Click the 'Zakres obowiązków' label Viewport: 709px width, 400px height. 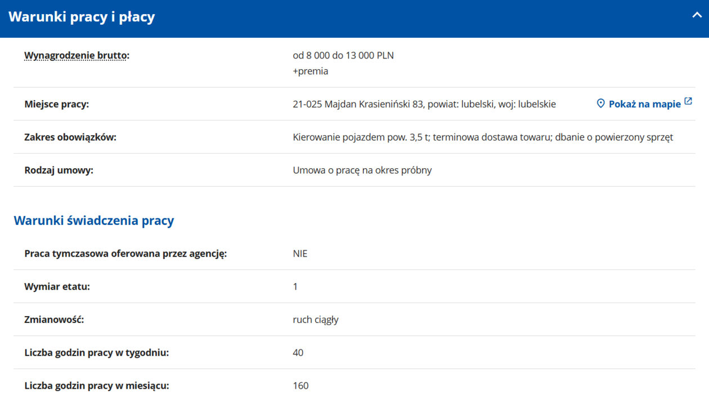[70, 137]
